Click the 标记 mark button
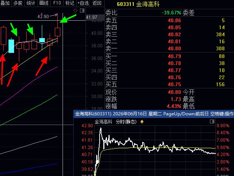The image size is (234, 176). pyautogui.click(x=70, y=3)
